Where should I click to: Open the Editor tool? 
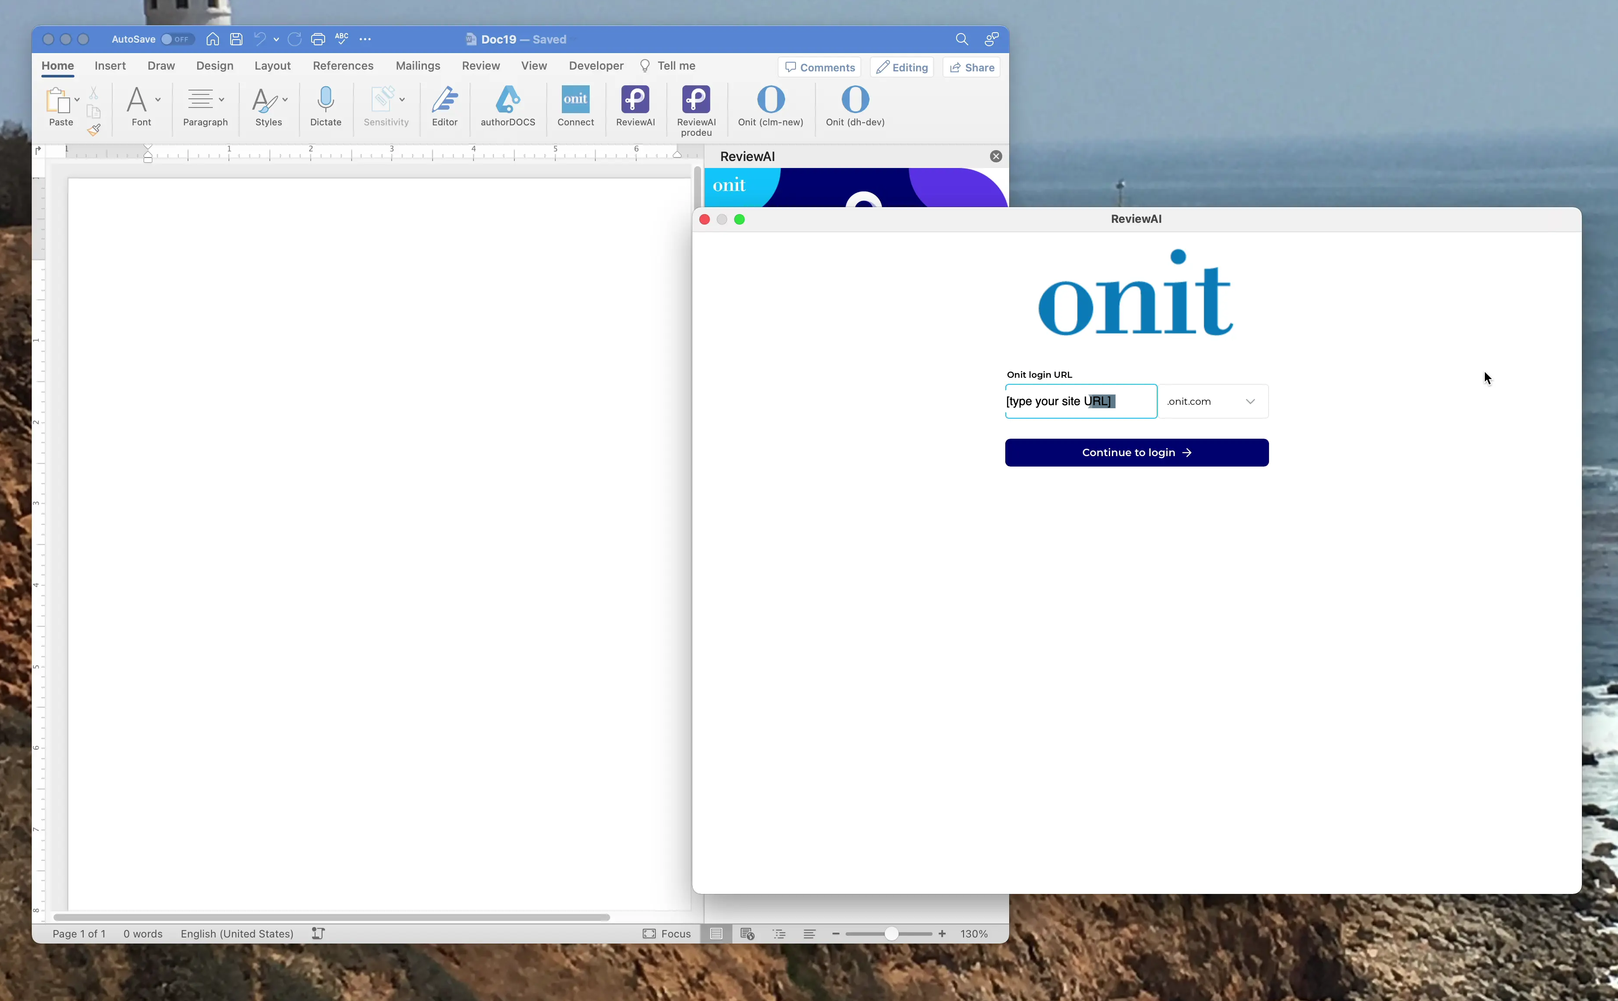point(444,106)
